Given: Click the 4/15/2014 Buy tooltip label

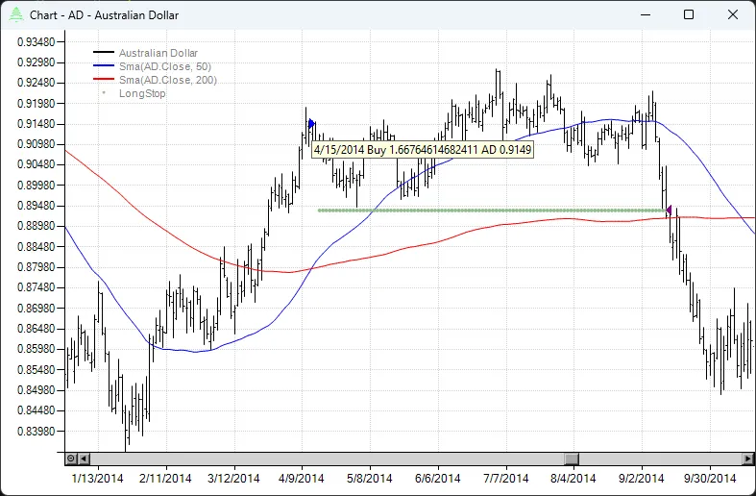Looking at the screenshot, I should [x=423, y=150].
